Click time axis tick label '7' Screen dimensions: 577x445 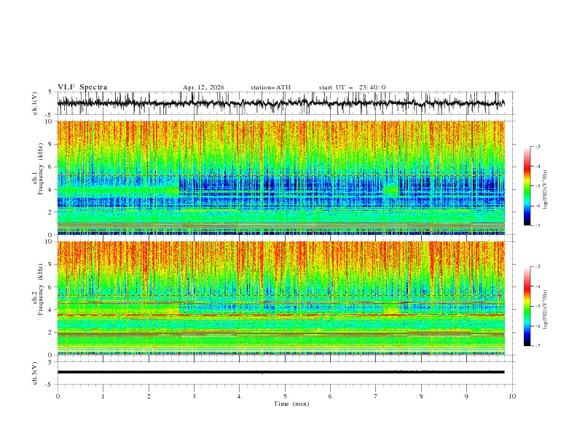(x=376, y=396)
